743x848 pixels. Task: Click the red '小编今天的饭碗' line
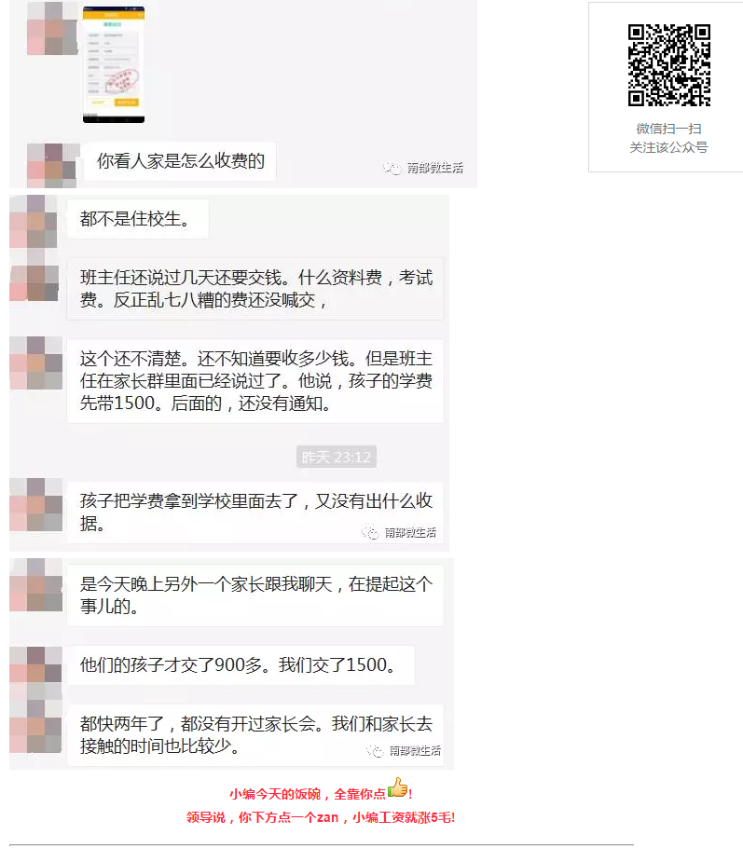point(321,793)
